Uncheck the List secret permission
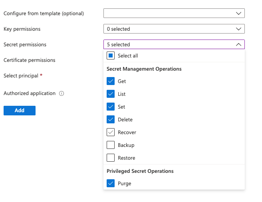Screen dimensions: 262x202 pyautogui.click(x=111, y=94)
